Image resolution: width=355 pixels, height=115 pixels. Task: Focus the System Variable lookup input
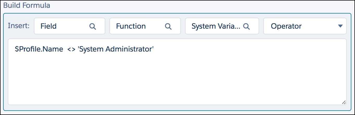coord(222,26)
